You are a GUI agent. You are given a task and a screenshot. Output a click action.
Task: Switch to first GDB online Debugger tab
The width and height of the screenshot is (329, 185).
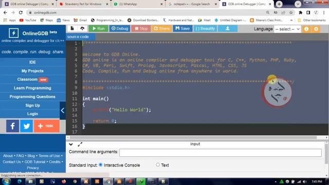[x=29, y=4]
